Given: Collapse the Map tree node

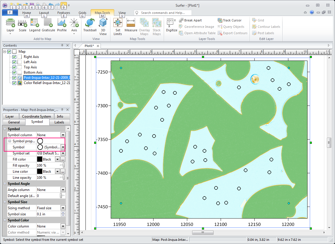Looking at the screenshot, I should [5, 52].
